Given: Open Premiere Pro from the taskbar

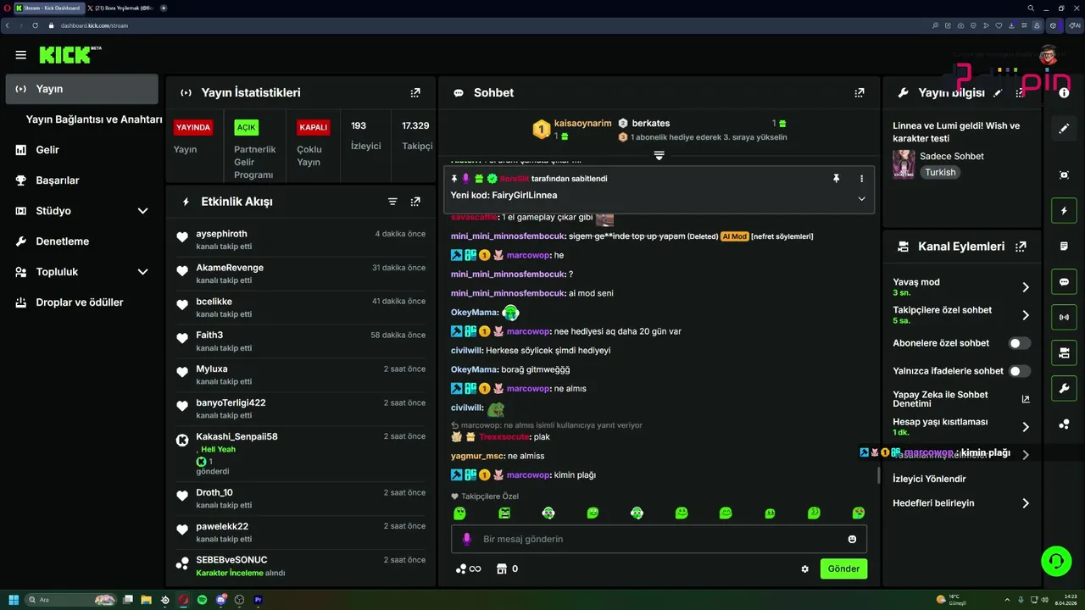Looking at the screenshot, I should tap(259, 600).
